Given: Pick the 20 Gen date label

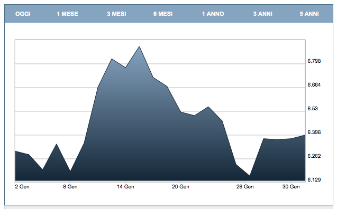Looking at the screenshot, I should (x=180, y=187).
